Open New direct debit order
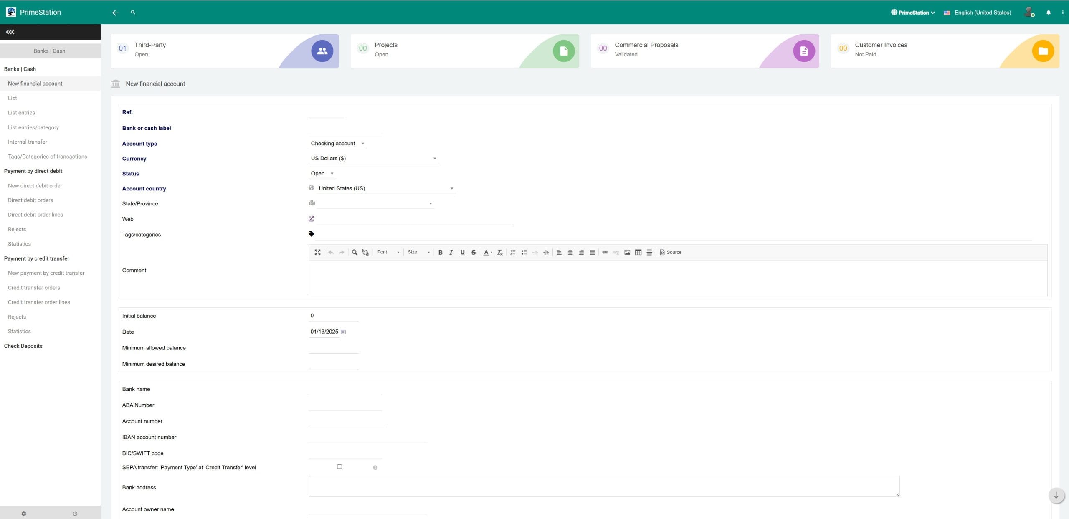1069x519 pixels. tap(35, 185)
